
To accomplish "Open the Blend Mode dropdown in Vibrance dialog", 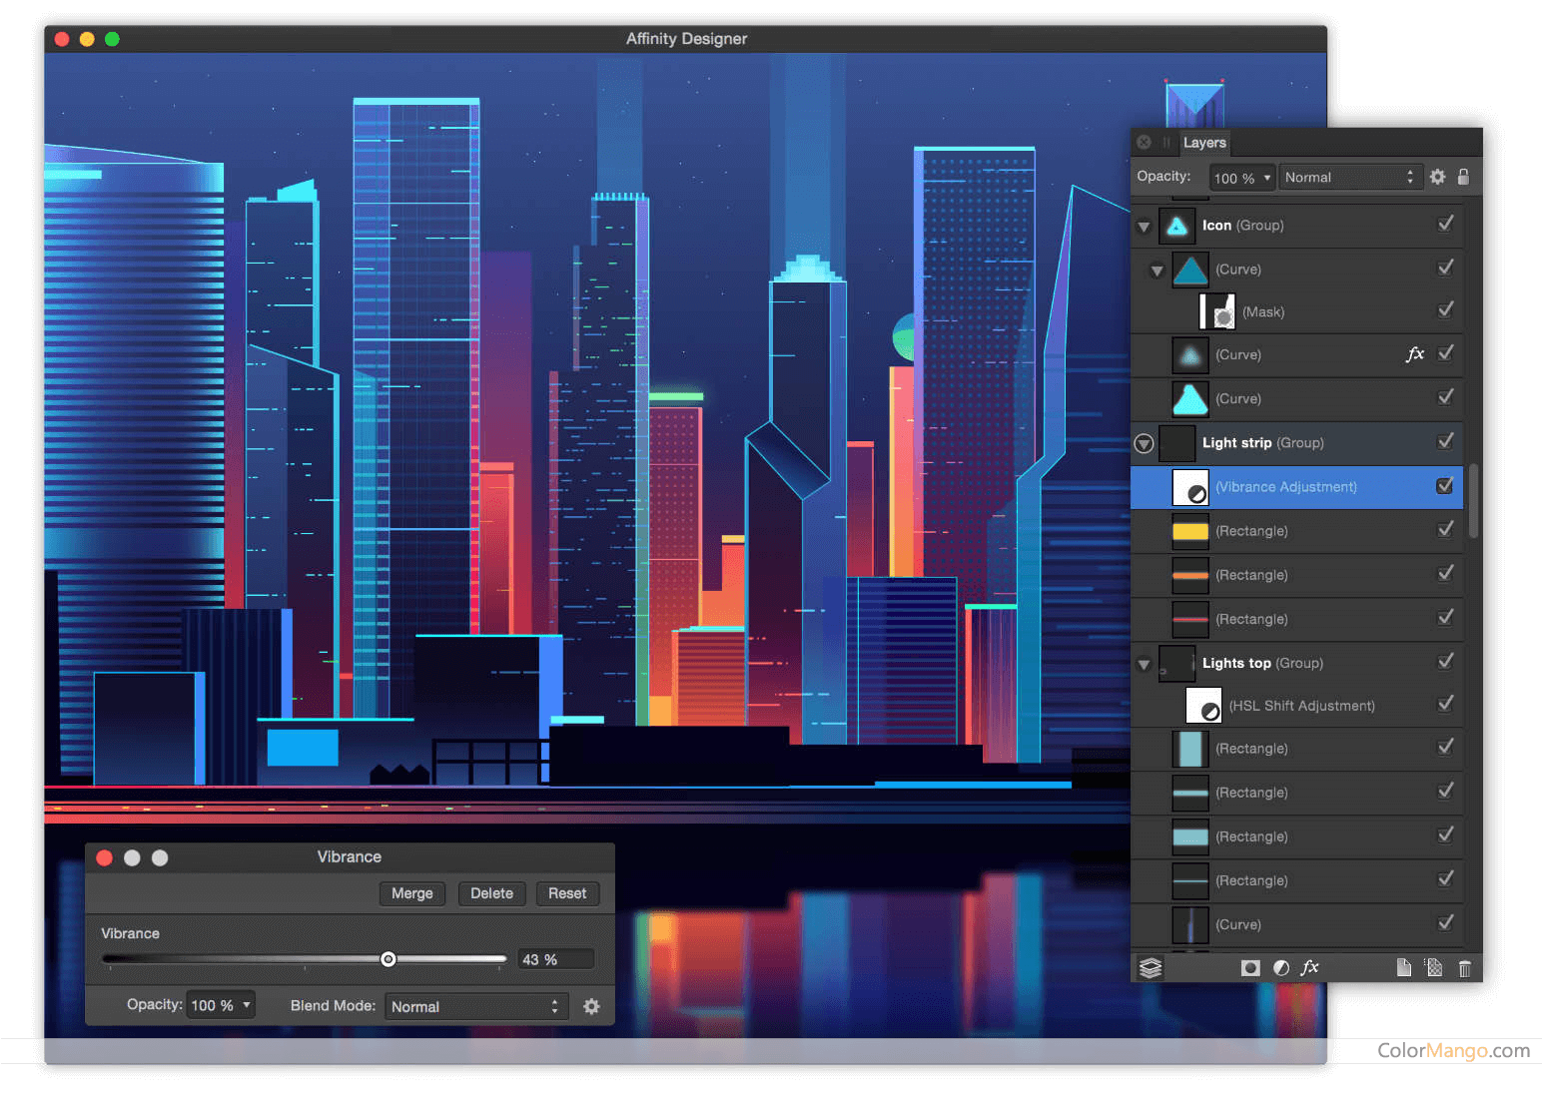I will click(x=476, y=1006).
